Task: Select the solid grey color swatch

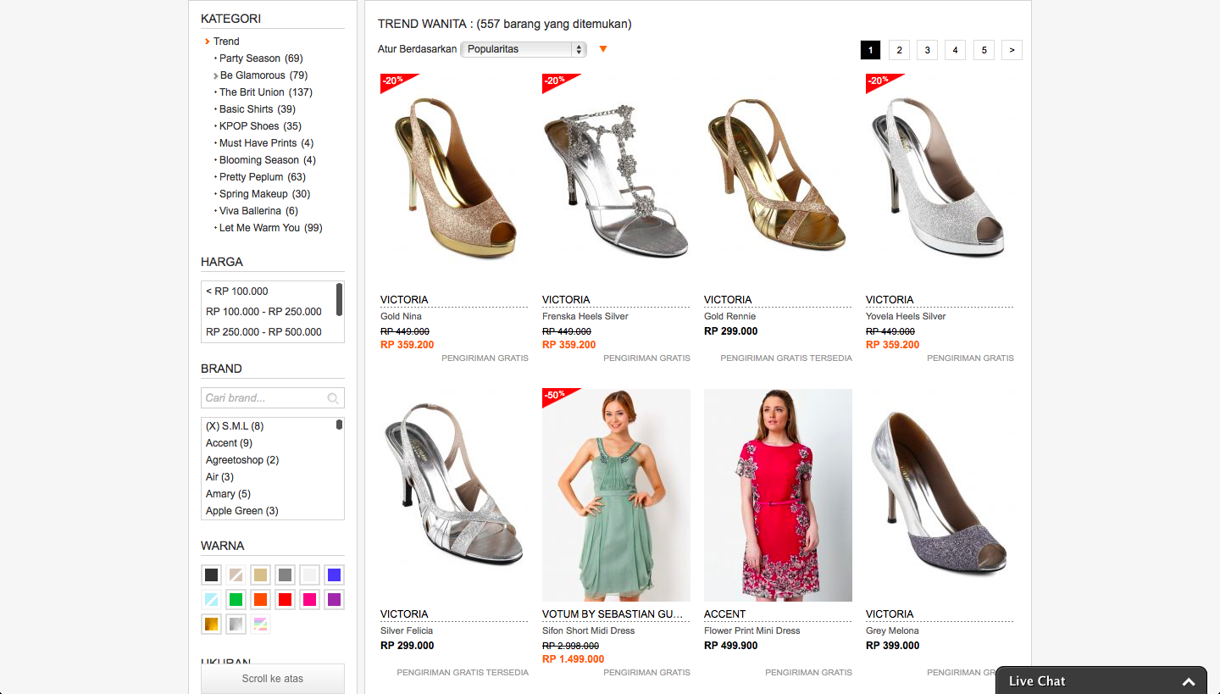Action: (x=286, y=575)
